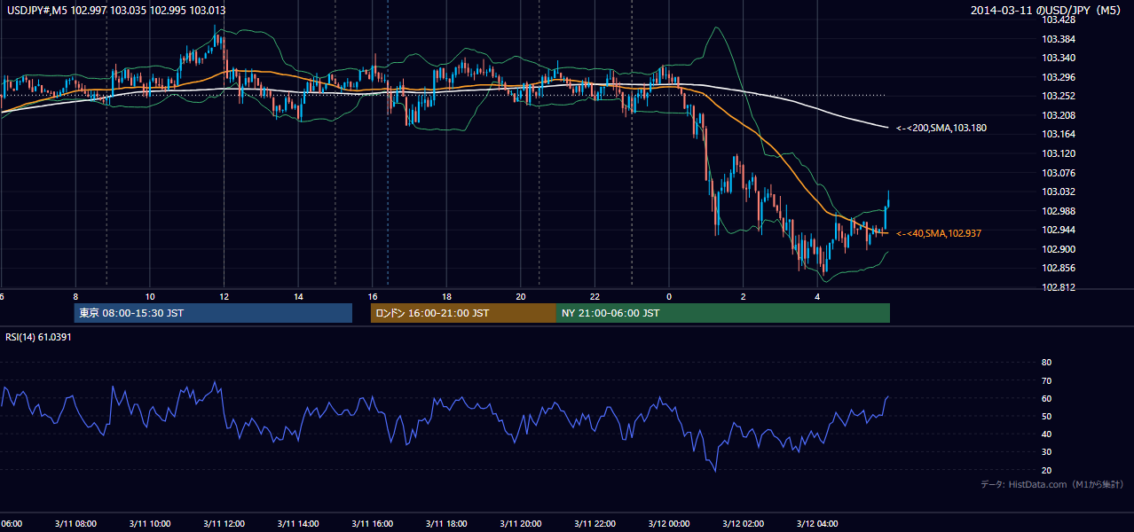Click the 3/11 20:00 time axis label

pyautogui.click(x=520, y=524)
